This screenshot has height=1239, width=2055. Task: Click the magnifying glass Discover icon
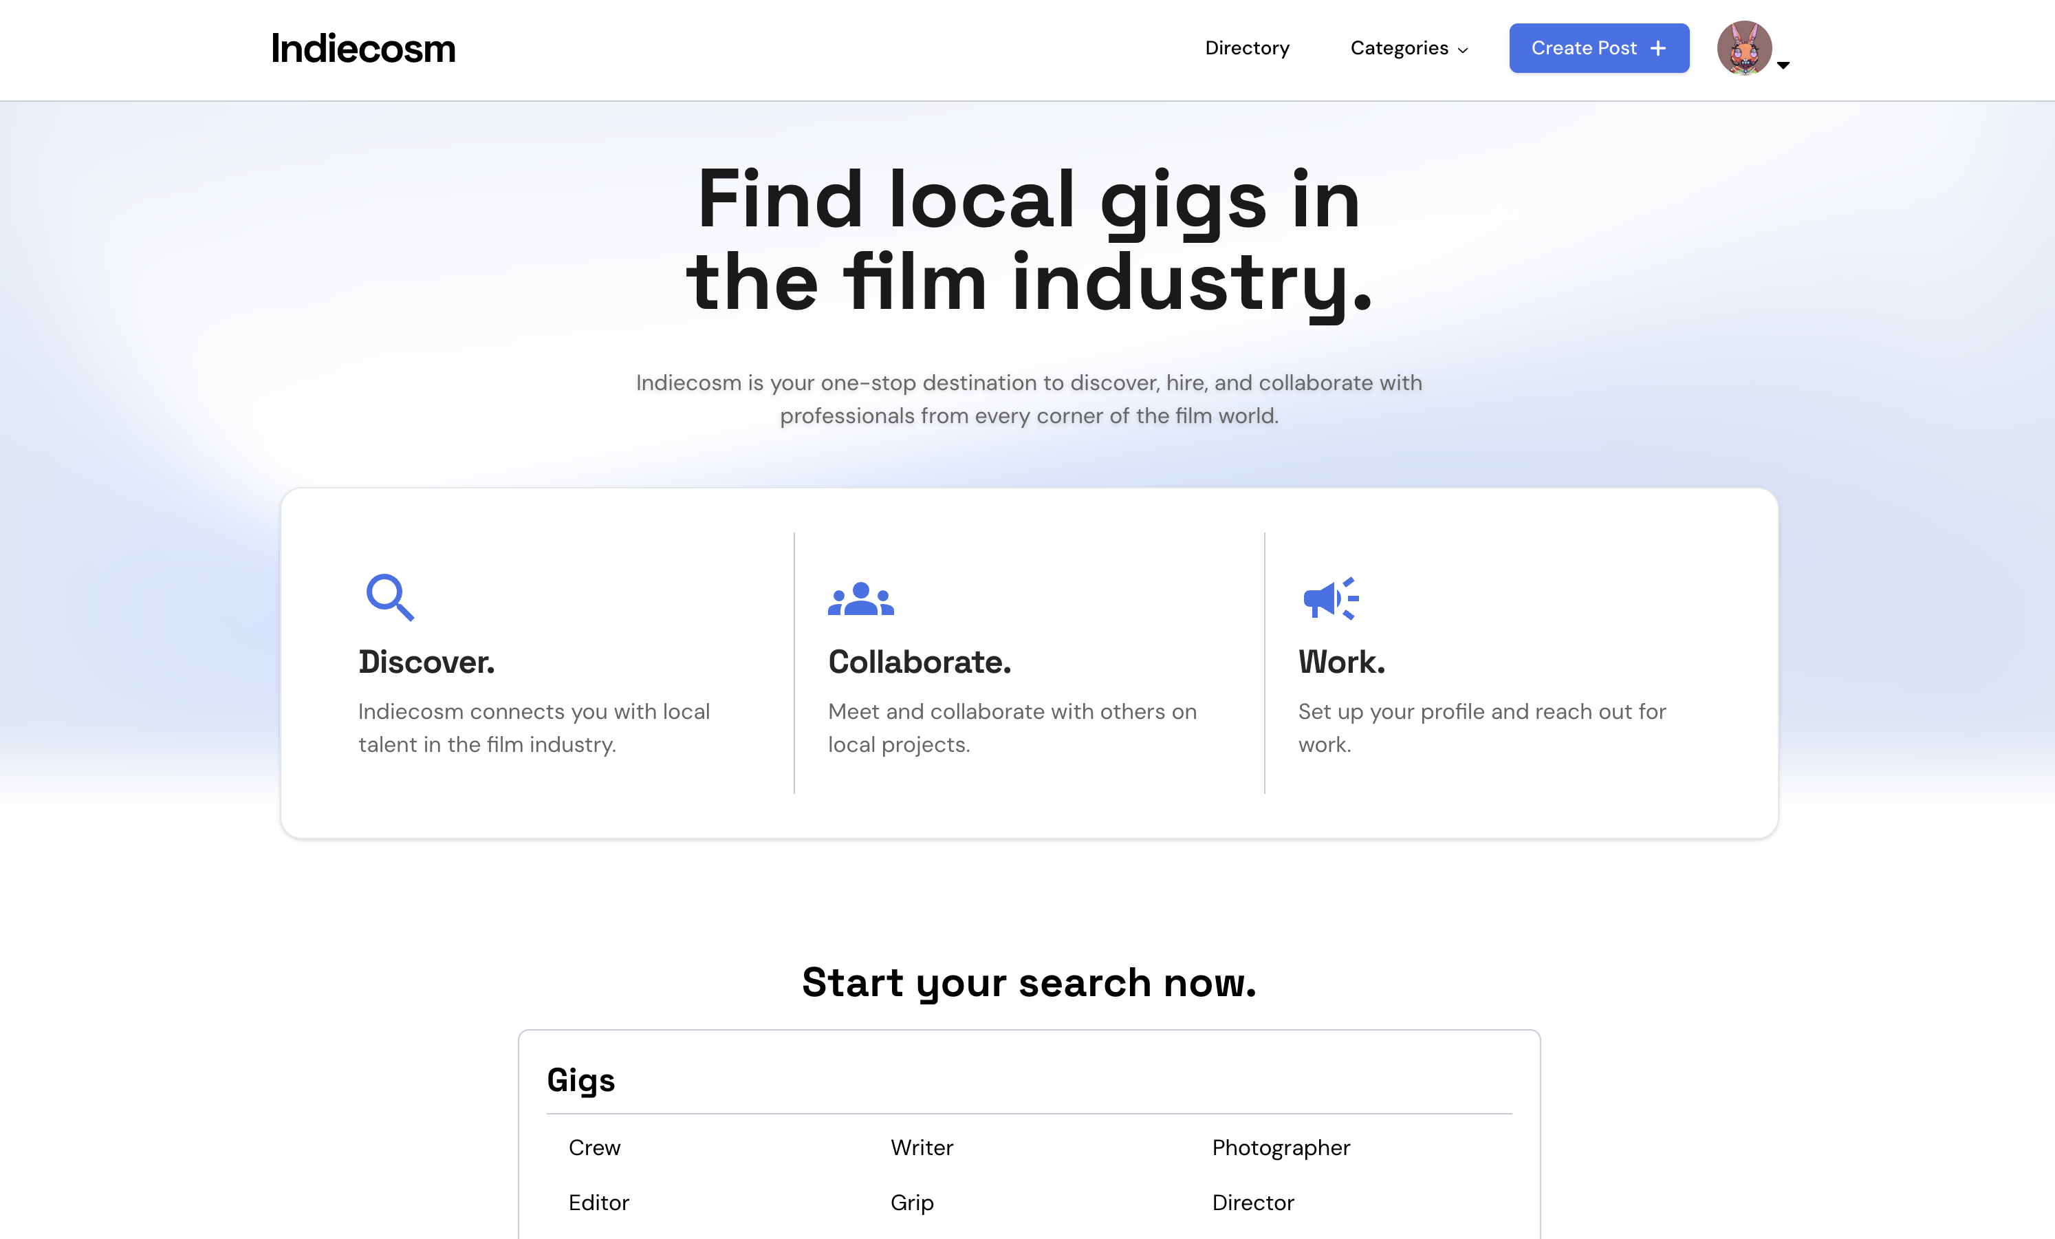coord(389,596)
